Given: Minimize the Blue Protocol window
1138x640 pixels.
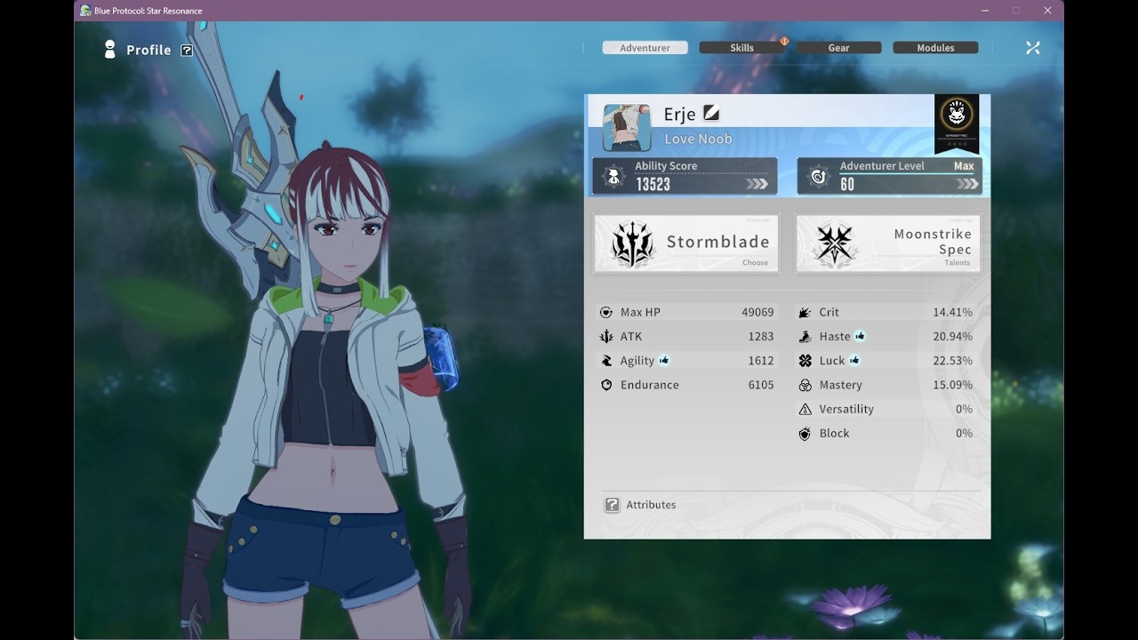Looking at the screenshot, I should pos(985,11).
